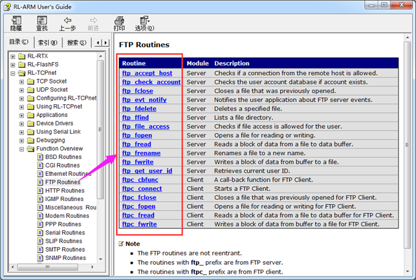Expand the RL-RTX tree node
The width and height of the screenshot is (416, 280).
click(x=12, y=56)
